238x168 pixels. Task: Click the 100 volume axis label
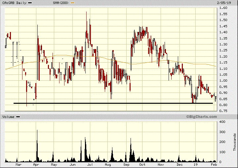pos(222,152)
